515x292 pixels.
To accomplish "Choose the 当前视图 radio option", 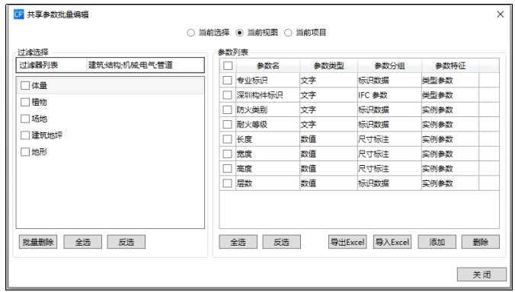I will tap(239, 33).
